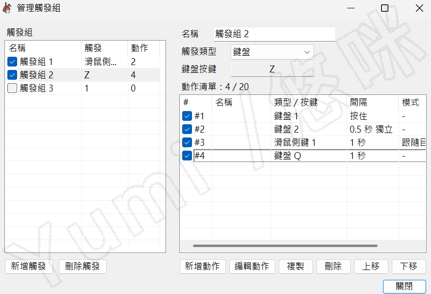Click 新增觸發 button

click(x=28, y=266)
